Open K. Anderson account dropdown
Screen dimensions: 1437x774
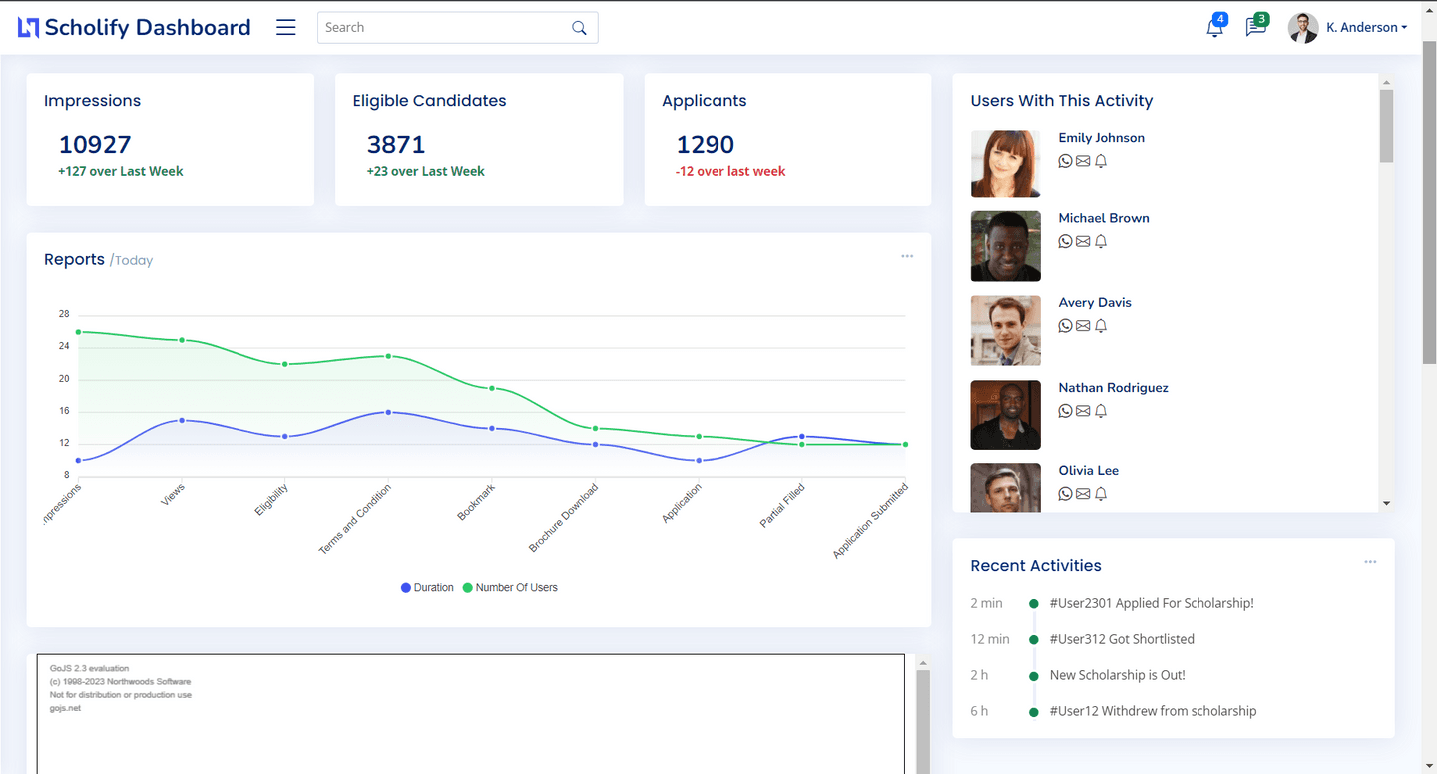(1366, 28)
